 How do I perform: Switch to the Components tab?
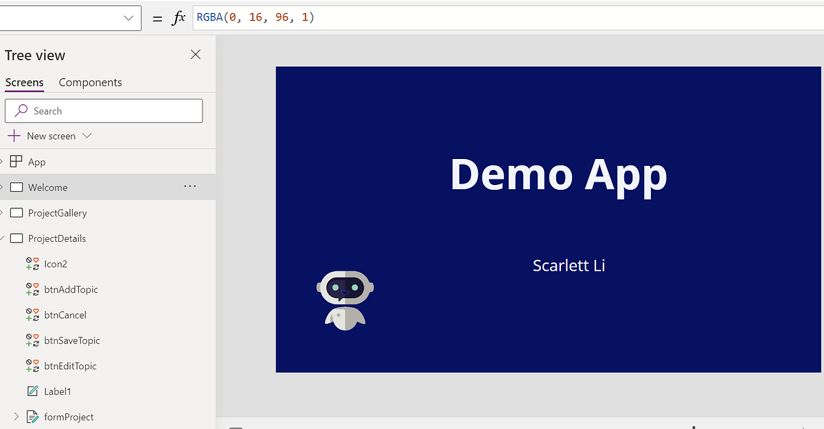(90, 82)
